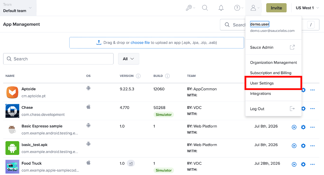324x175 pixels.
Task: Click the Simulator badge in Chase row
Action: (164, 114)
